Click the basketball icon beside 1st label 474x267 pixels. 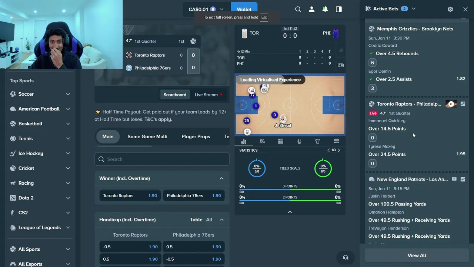193,41
